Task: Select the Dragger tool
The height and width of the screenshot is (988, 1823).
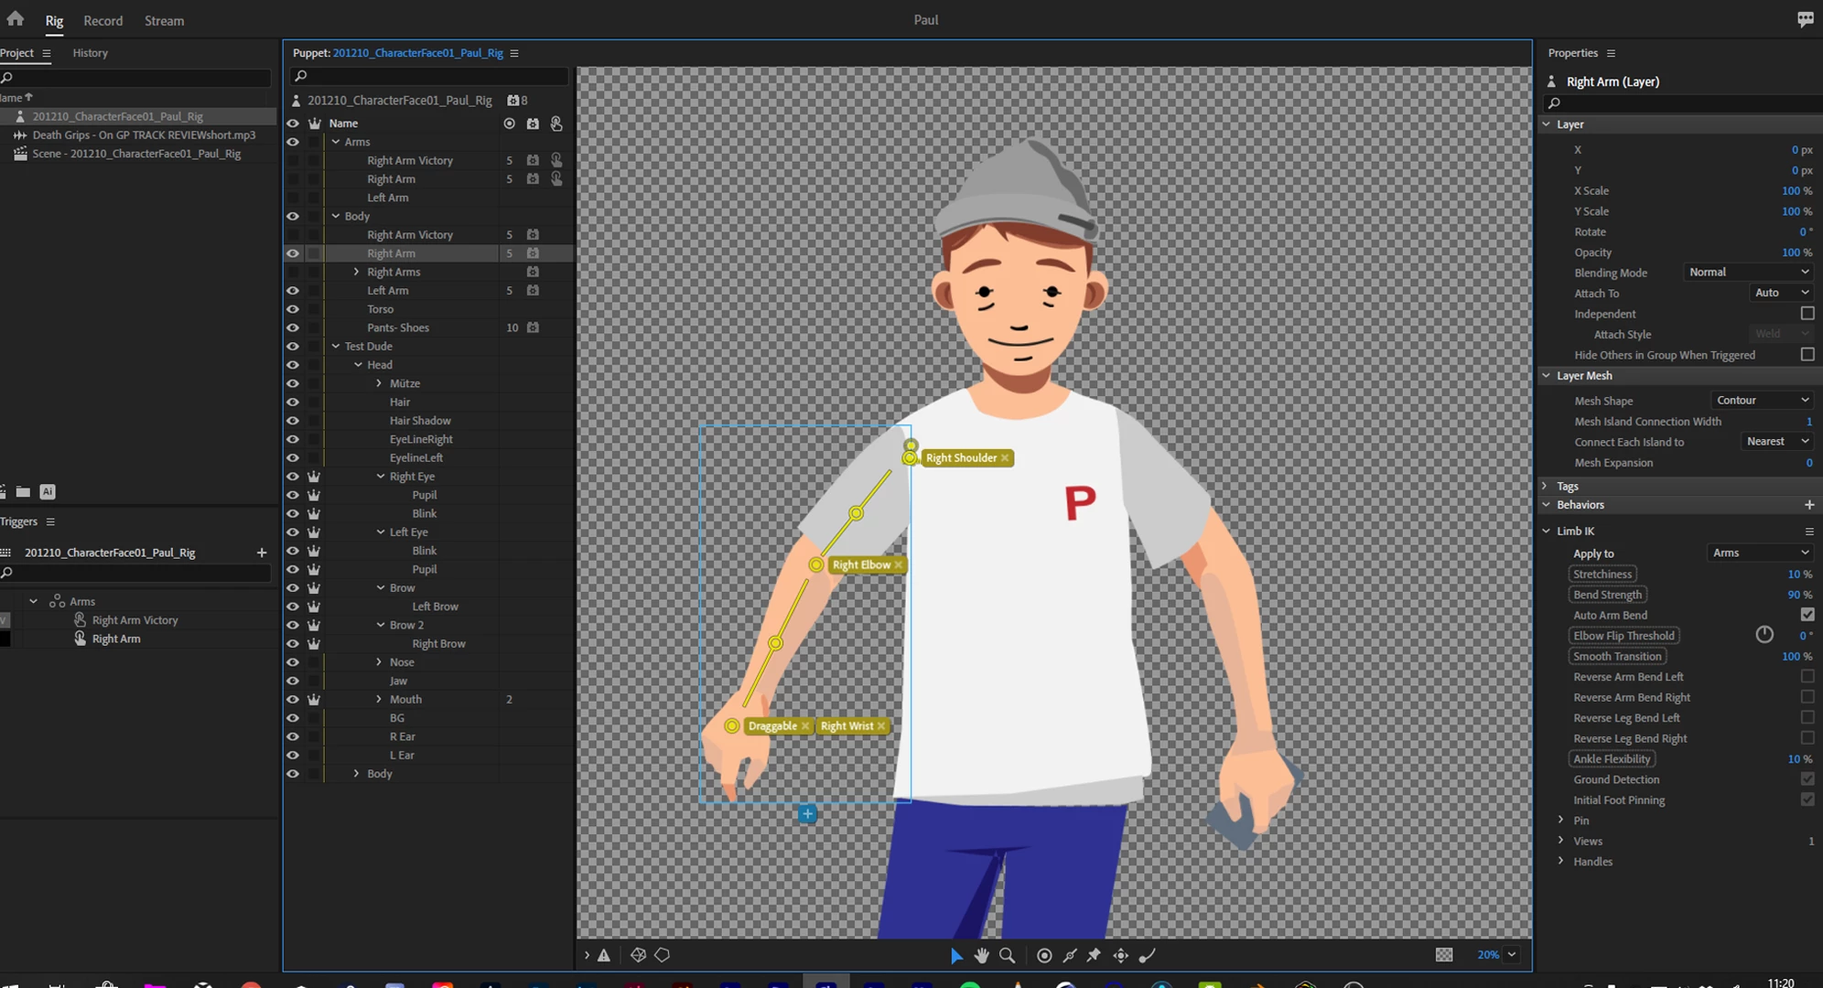Action: coord(1121,955)
